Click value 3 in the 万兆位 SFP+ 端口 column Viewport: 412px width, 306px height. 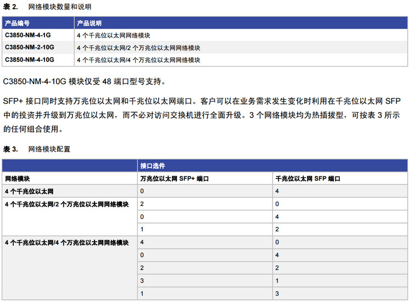tap(142, 280)
